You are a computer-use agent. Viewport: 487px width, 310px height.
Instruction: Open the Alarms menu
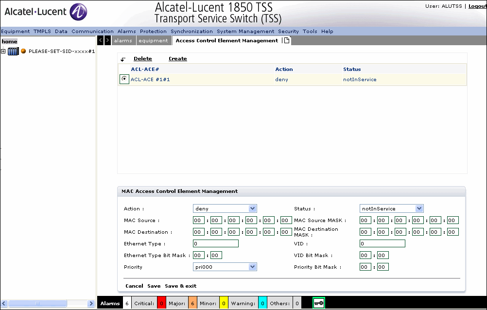(x=127, y=32)
